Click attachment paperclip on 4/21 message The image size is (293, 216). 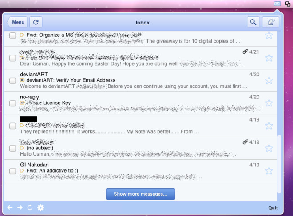point(245,51)
